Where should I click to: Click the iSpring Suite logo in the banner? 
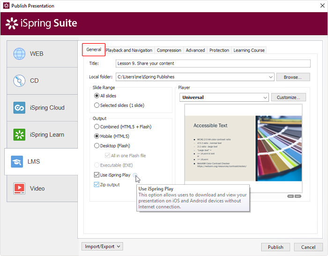pos(41,23)
